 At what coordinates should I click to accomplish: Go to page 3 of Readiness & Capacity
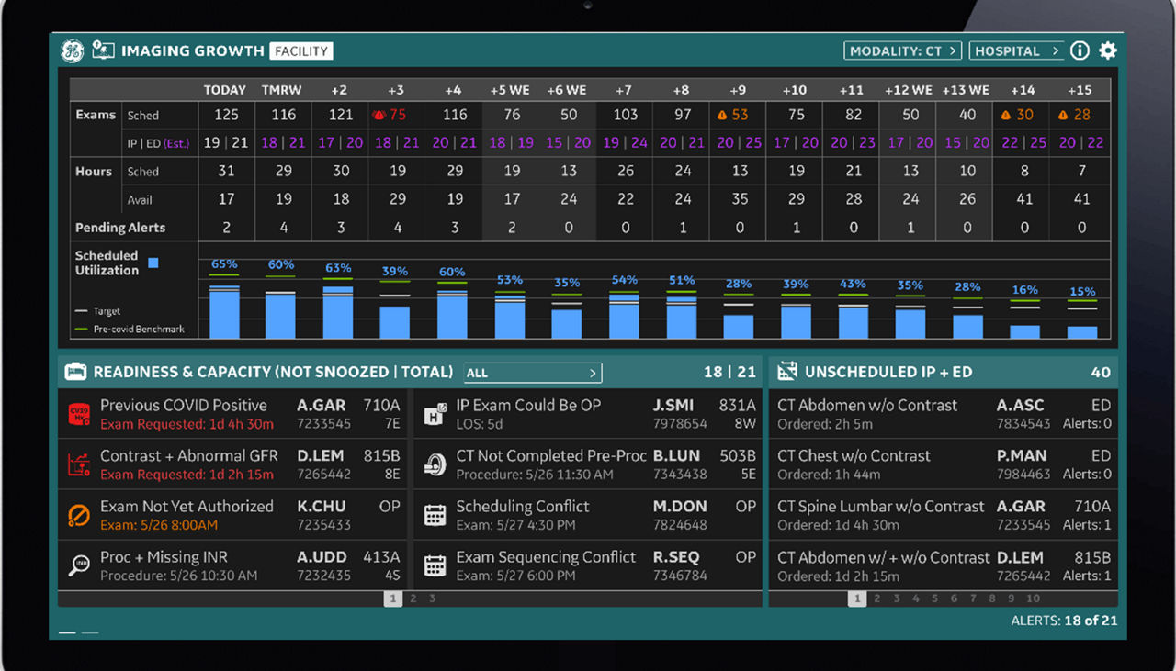tap(433, 598)
